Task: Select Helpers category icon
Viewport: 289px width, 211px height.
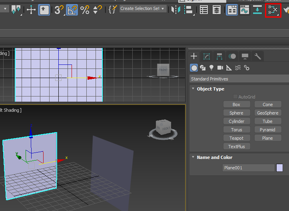Action: [x=229, y=68]
